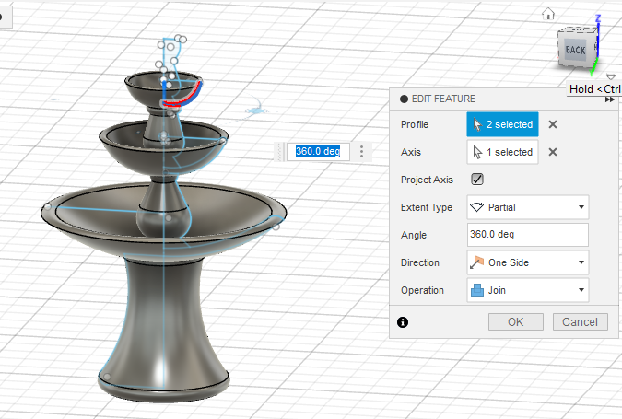Confirm the revolve with OK
The height and width of the screenshot is (419, 622).
coord(516,322)
